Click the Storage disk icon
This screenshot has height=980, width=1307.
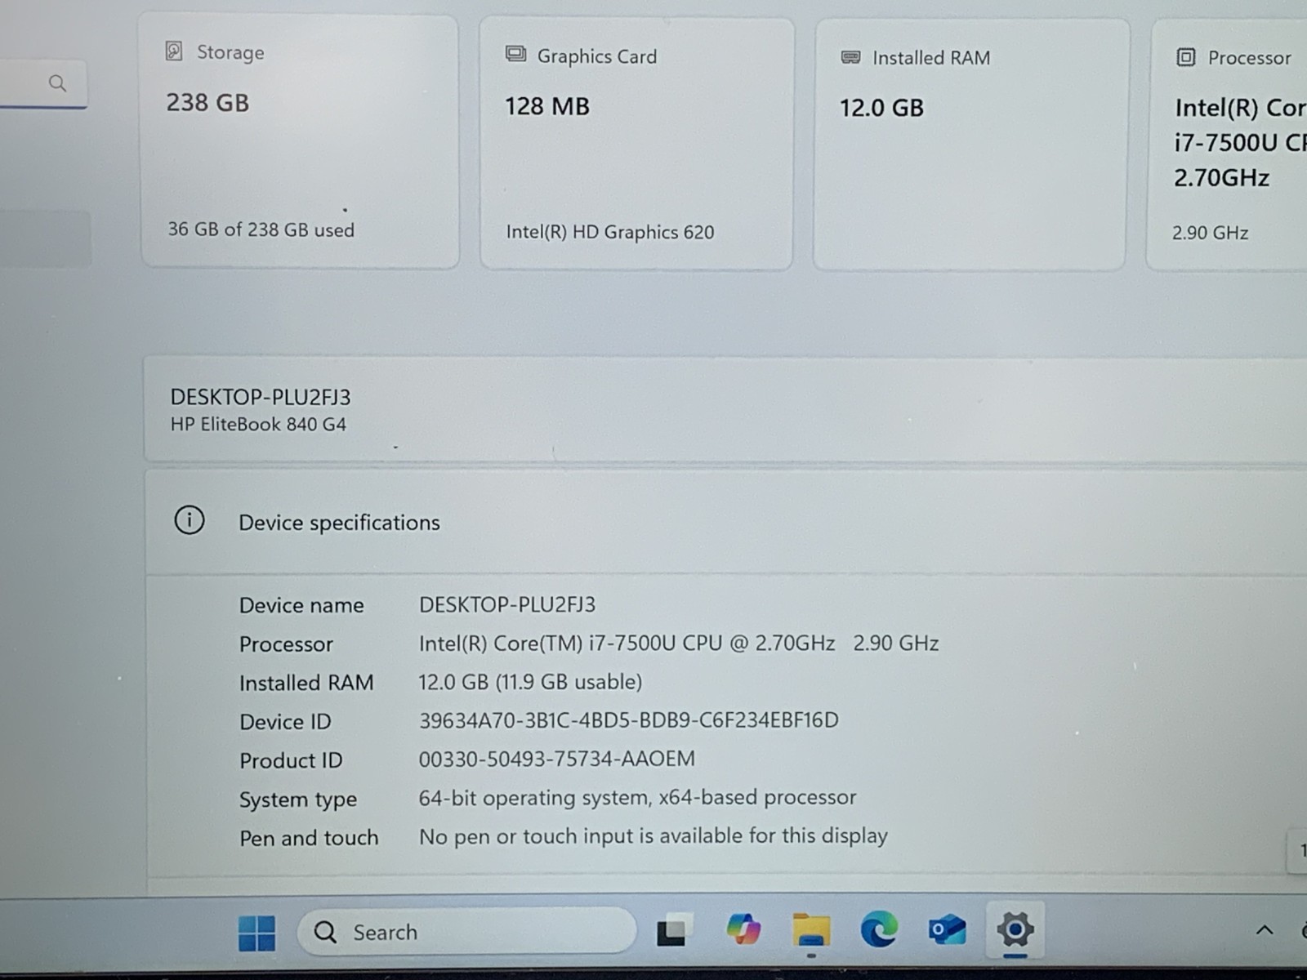(x=174, y=51)
